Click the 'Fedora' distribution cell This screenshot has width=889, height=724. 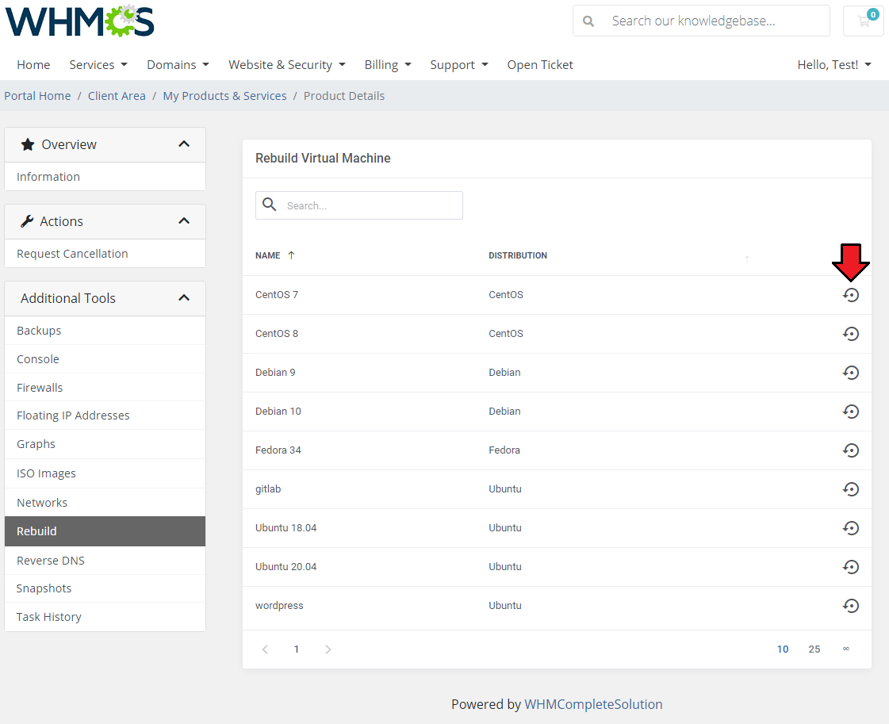[504, 450]
